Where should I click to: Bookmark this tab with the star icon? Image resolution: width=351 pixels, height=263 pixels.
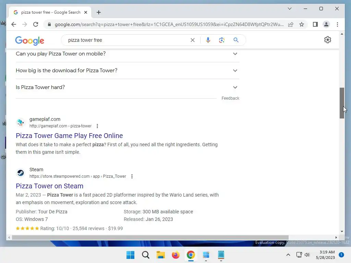point(302,24)
